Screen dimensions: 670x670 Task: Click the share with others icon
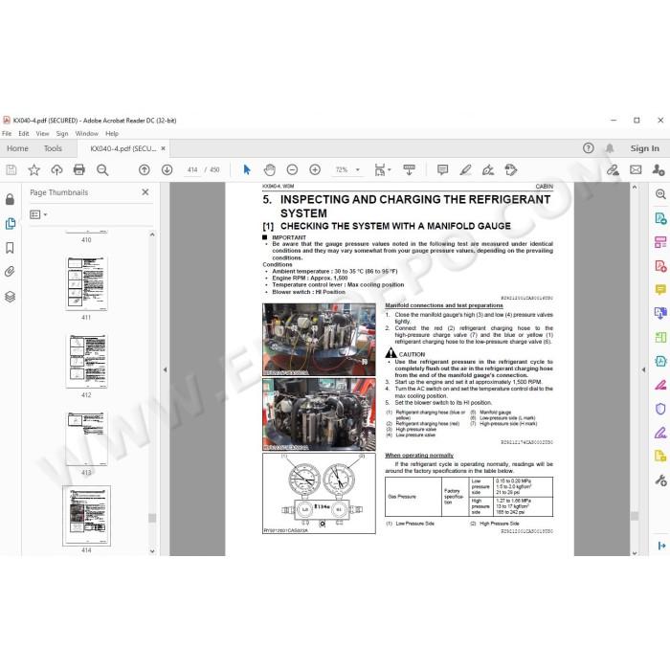(x=659, y=169)
